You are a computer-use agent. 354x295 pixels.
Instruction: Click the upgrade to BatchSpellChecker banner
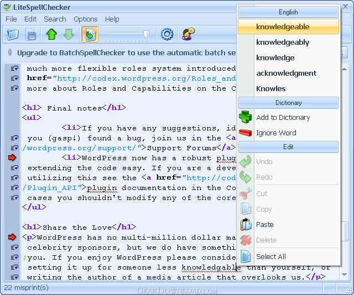127,53
